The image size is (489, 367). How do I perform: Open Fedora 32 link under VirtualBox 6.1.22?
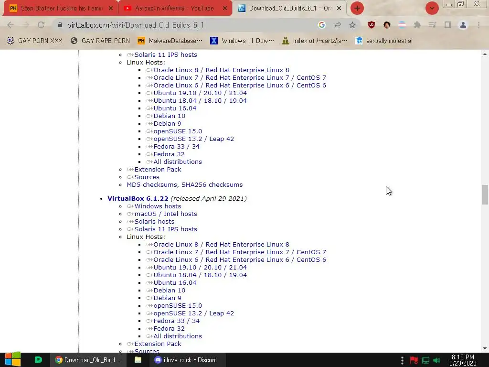169,329
